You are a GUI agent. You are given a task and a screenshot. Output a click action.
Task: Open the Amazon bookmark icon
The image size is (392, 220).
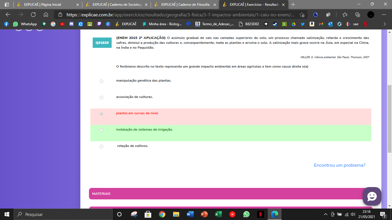[x=312, y=24]
